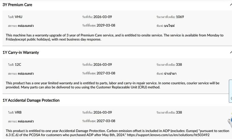Image resolution: width=232 pixels, height=139 pixels.
Task: Click the 2029-03-08 end date
Action: tap(104, 25)
